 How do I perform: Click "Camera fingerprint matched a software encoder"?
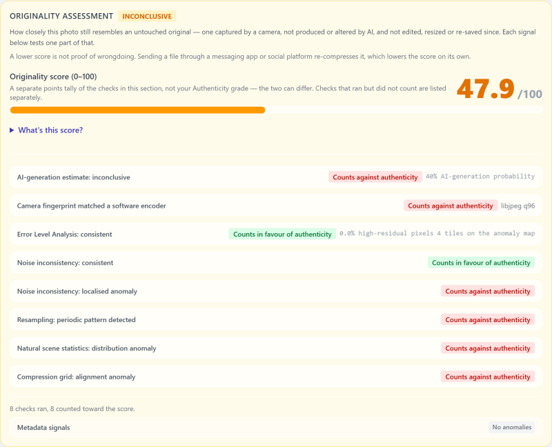coord(92,206)
